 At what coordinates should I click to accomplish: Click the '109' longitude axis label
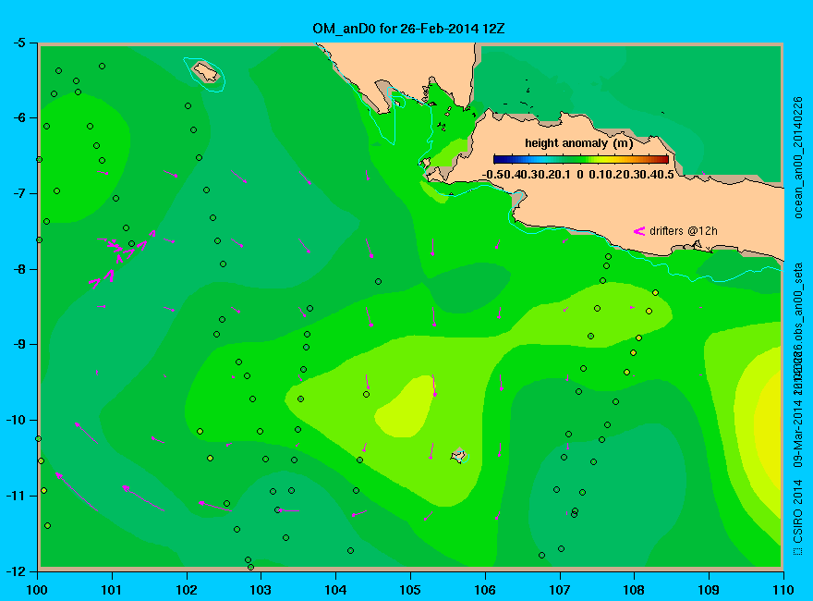[x=709, y=590]
